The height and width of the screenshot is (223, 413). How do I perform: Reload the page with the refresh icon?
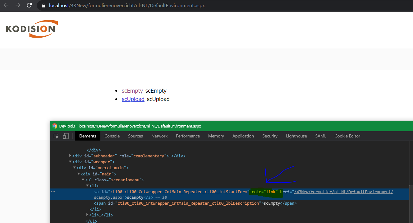coord(29,5)
